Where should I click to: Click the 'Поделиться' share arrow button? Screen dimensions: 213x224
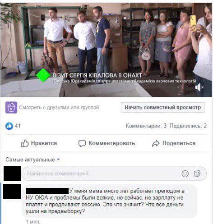tap(174, 143)
